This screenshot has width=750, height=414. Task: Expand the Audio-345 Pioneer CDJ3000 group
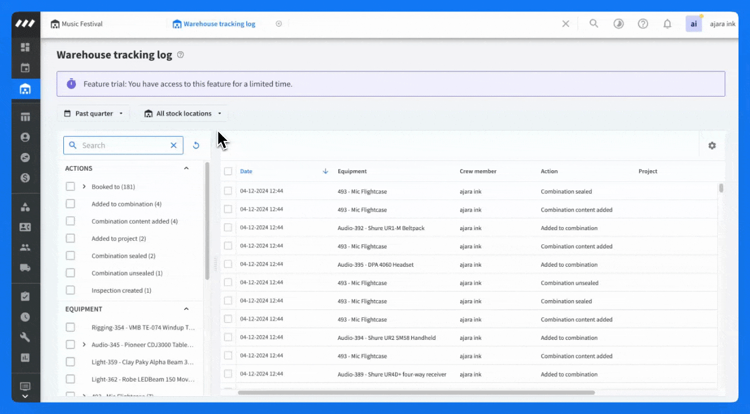point(84,344)
